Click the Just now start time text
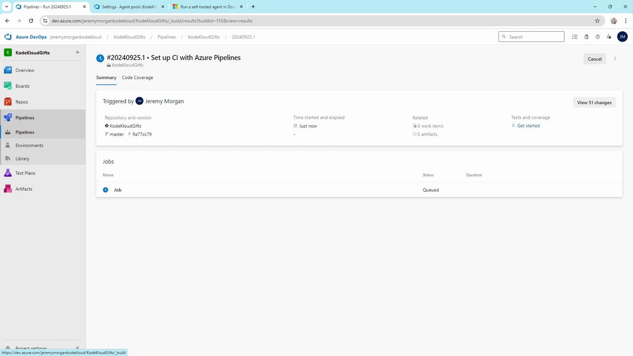The image size is (633, 356). click(308, 126)
